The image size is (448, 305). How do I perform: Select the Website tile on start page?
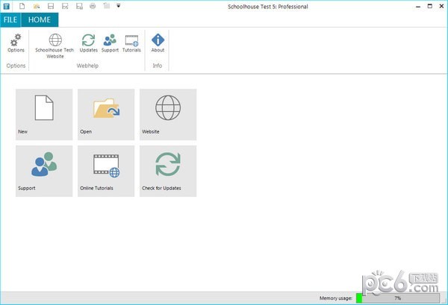tap(168, 114)
